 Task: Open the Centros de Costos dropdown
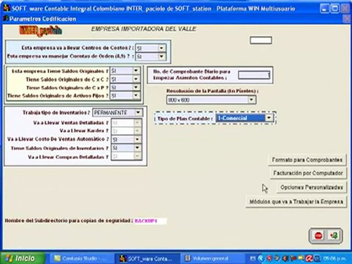(161, 48)
